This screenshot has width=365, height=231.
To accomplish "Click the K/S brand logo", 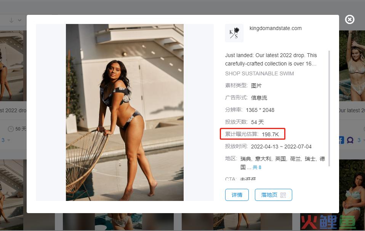I will [x=234, y=33].
